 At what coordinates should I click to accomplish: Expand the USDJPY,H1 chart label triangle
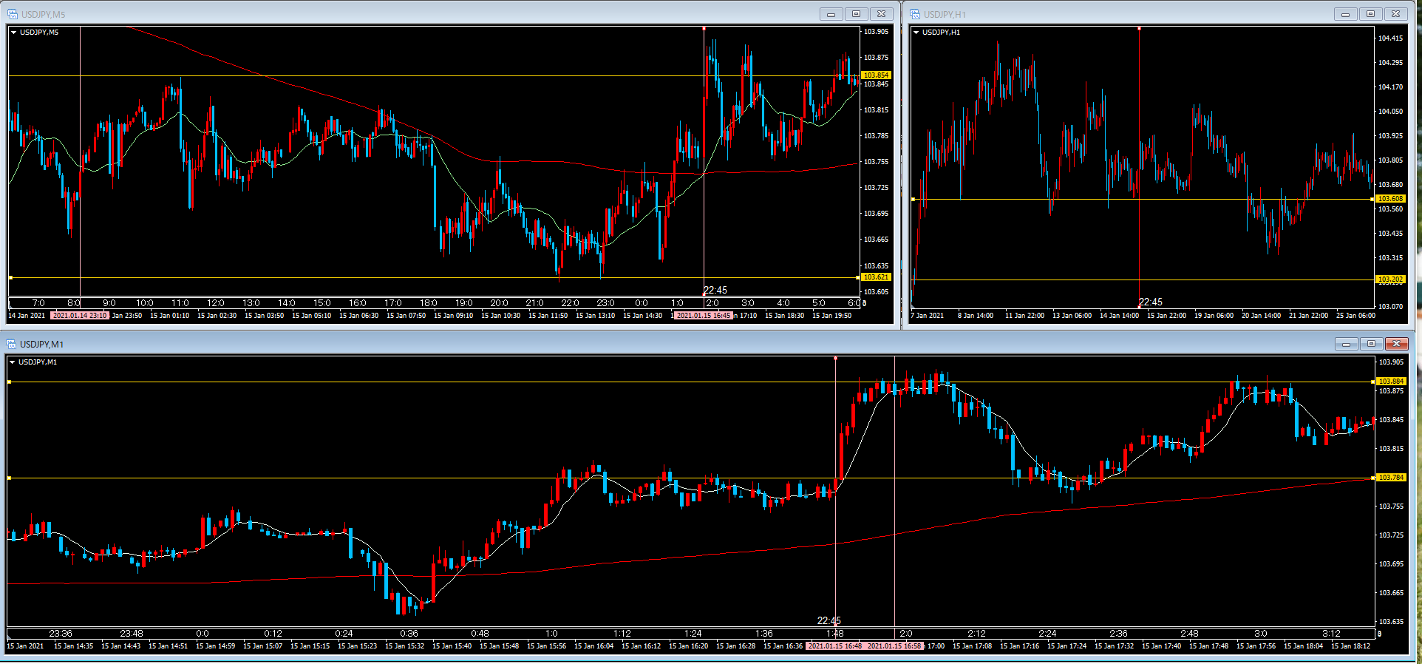916,33
